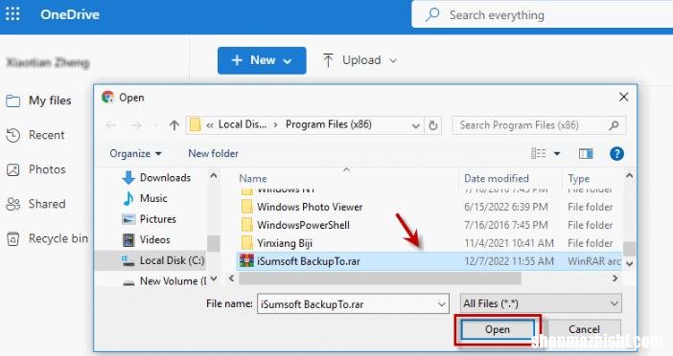
Task: Open the OneDrive app launcher grid
Action: [x=12, y=14]
